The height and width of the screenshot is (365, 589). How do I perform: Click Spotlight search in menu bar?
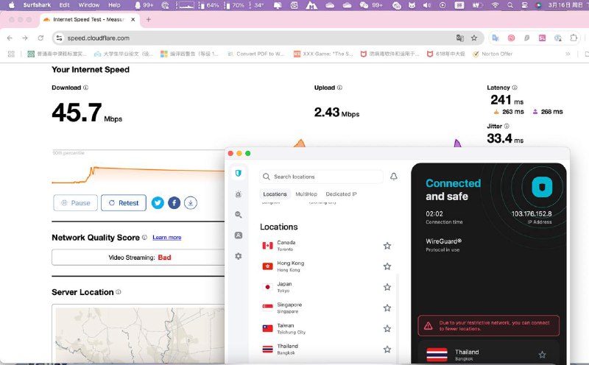point(509,5)
